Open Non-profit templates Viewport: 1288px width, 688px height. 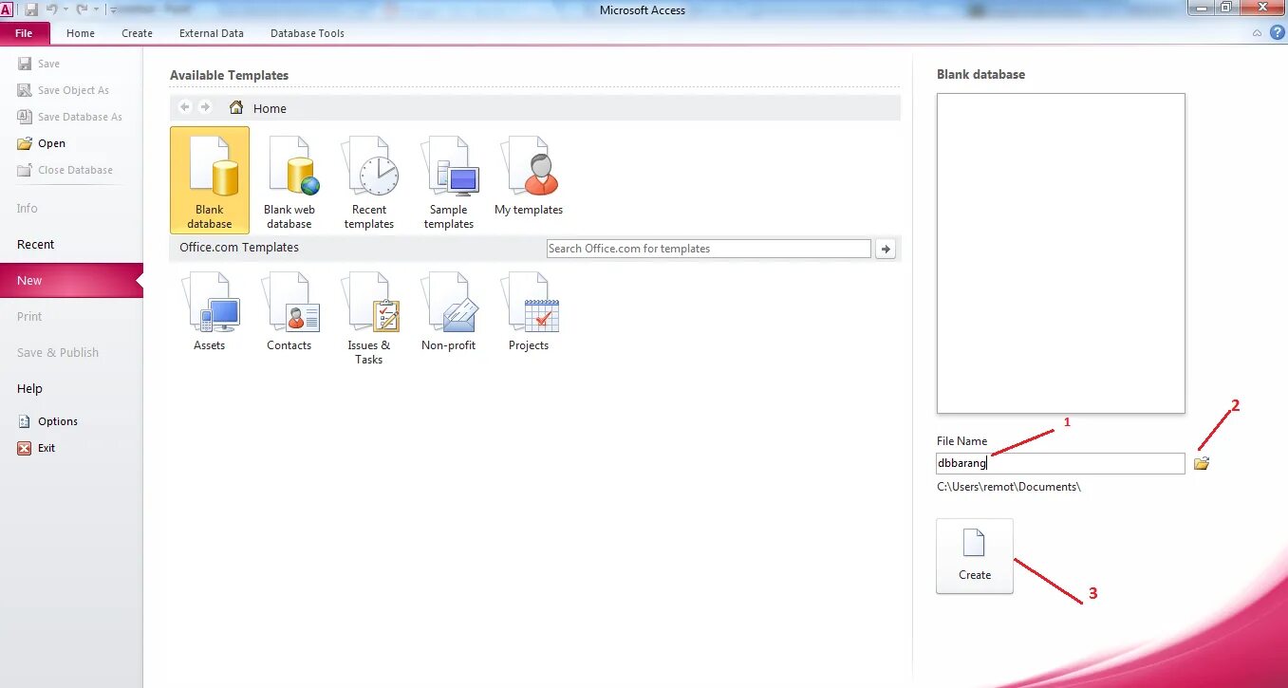pos(449,311)
